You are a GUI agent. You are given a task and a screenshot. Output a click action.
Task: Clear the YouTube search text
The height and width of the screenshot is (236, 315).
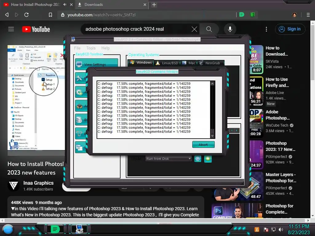194,29
